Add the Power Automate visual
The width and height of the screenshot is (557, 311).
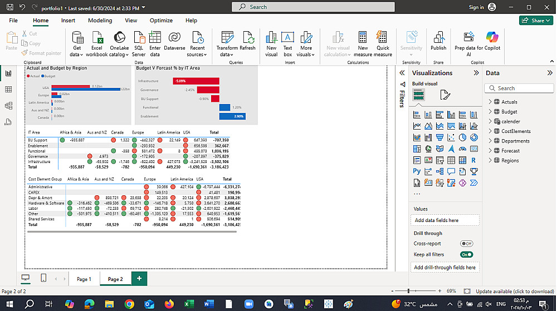[473, 182]
